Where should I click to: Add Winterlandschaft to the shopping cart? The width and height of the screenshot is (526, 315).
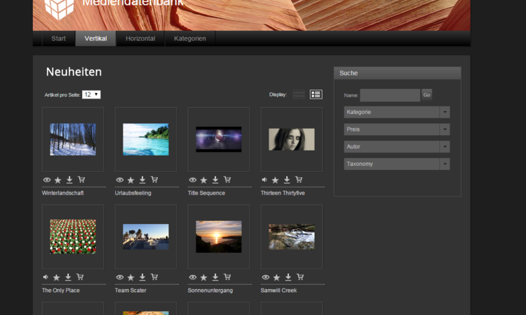click(x=81, y=180)
